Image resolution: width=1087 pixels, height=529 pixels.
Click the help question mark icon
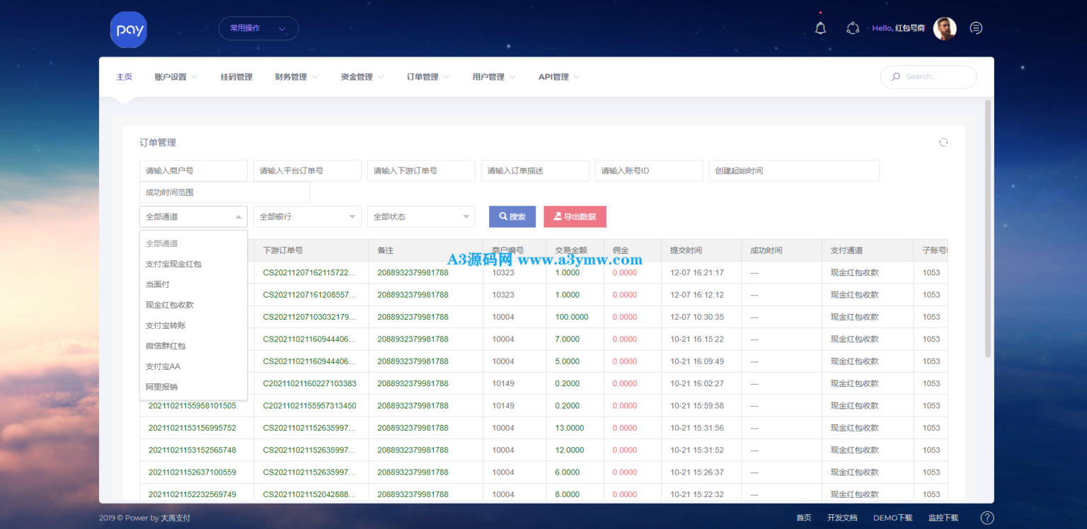(x=987, y=518)
